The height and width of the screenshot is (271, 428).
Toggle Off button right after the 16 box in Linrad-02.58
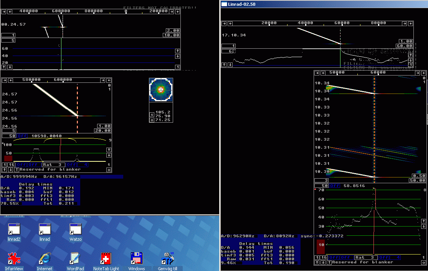pyautogui.click(x=334, y=257)
